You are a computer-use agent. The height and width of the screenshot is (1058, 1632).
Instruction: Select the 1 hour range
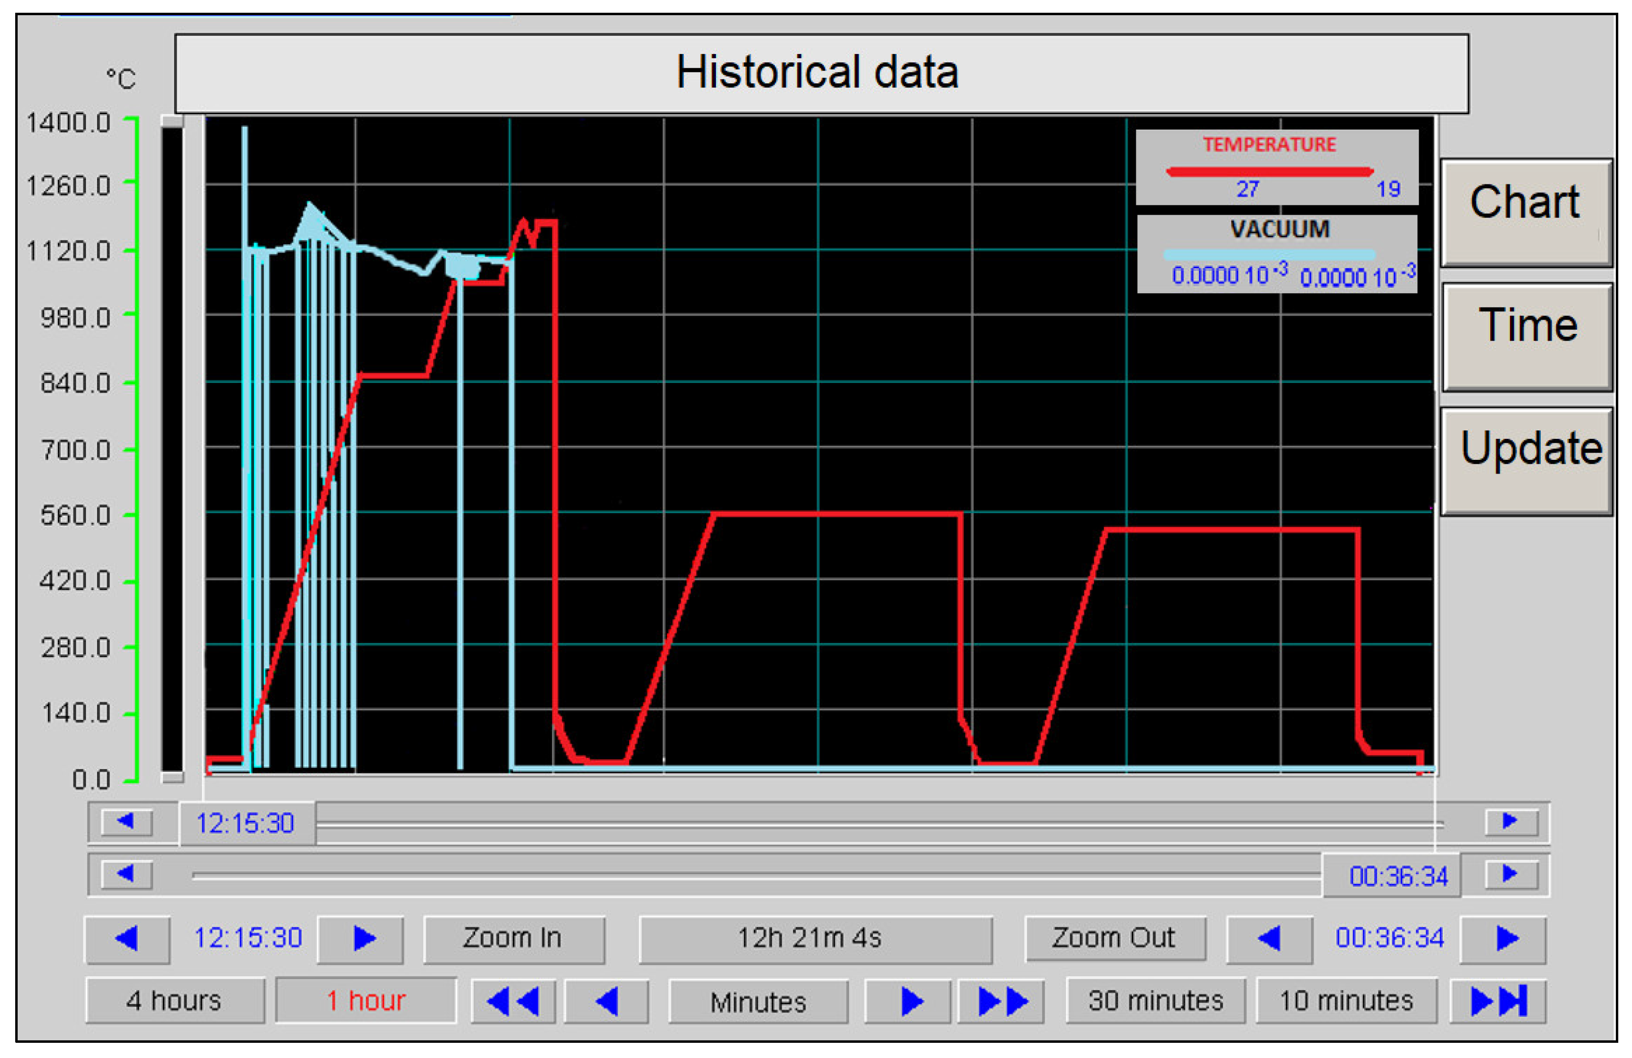coord(366,1001)
